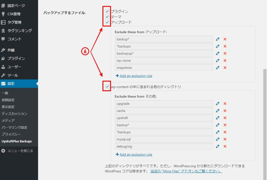This screenshot has width=267, height=180.
Task: Toggle the テーマ backup checkbox
Action: click(x=107, y=17)
